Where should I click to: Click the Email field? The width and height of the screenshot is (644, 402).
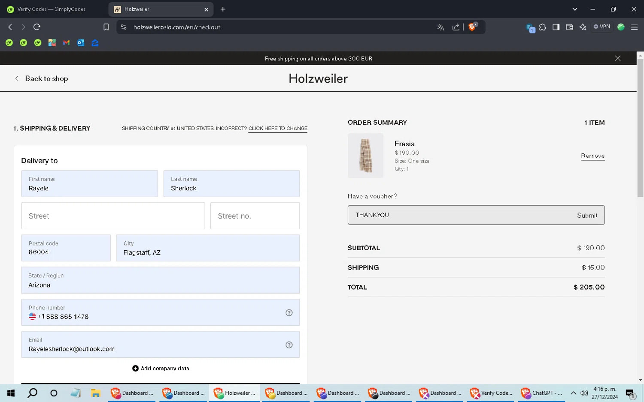[161, 345]
